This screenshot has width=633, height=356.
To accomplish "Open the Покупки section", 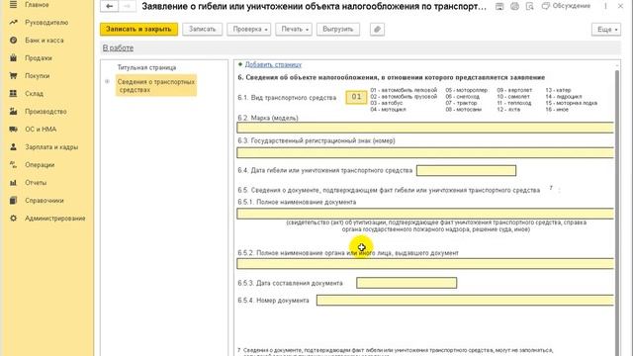I will 38,76.
